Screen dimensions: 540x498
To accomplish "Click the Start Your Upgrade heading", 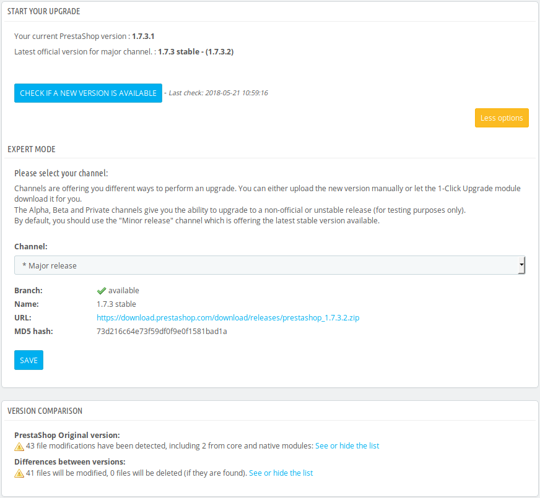I will (44, 11).
